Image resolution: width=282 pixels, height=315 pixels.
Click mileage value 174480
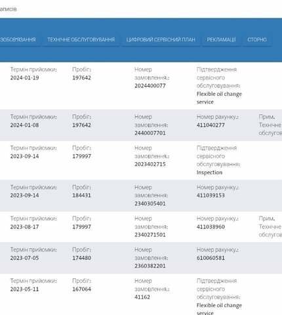pyautogui.click(x=81, y=258)
